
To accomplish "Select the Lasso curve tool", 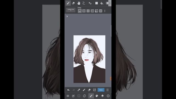I will (x=84, y=3).
